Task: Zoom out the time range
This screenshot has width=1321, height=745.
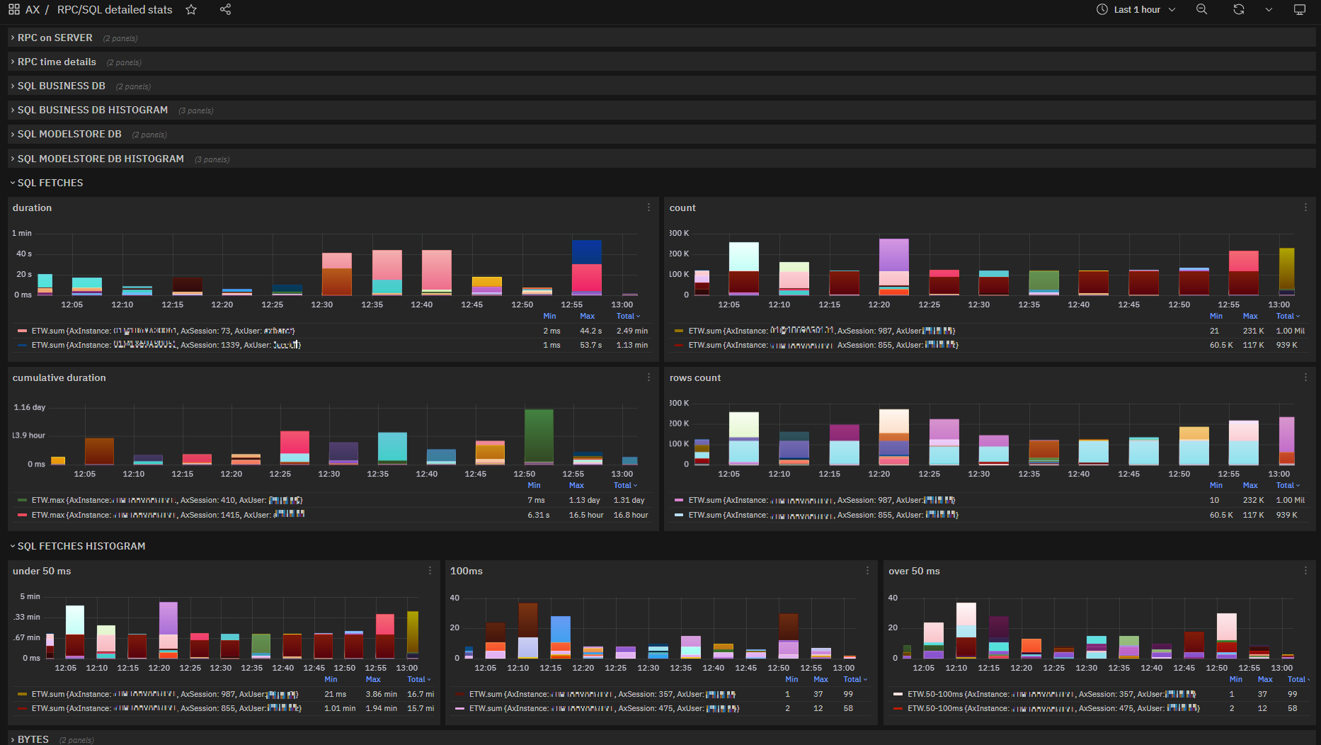Action: click(x=1201, y=9)
